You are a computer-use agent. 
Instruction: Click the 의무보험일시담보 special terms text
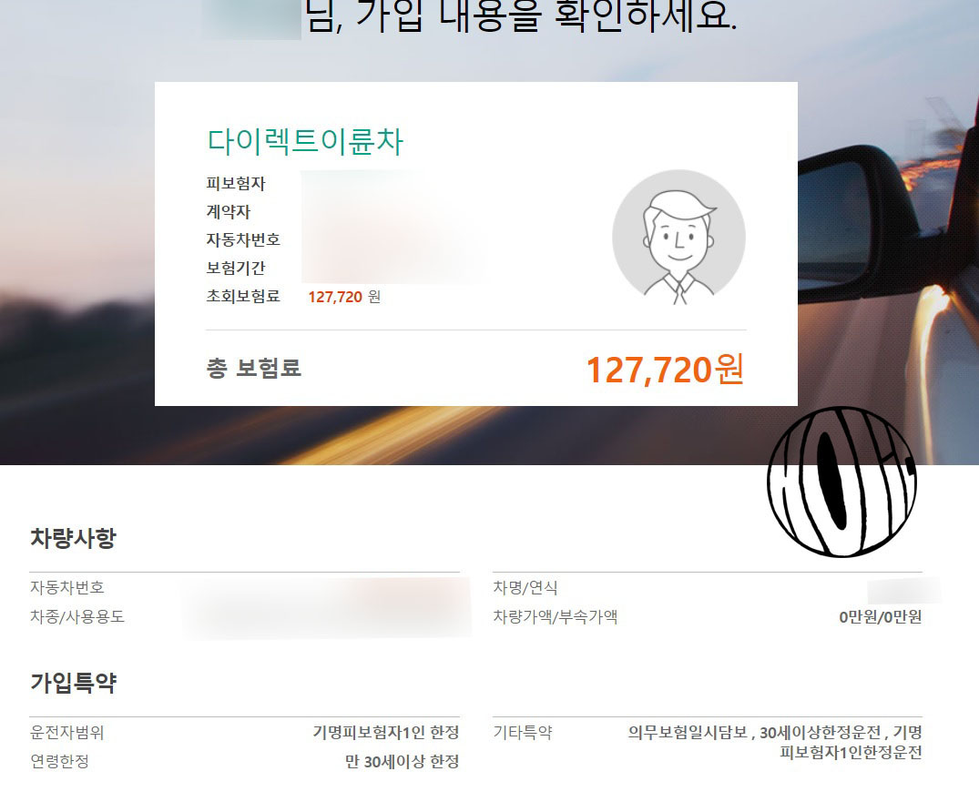click(775, 742)
